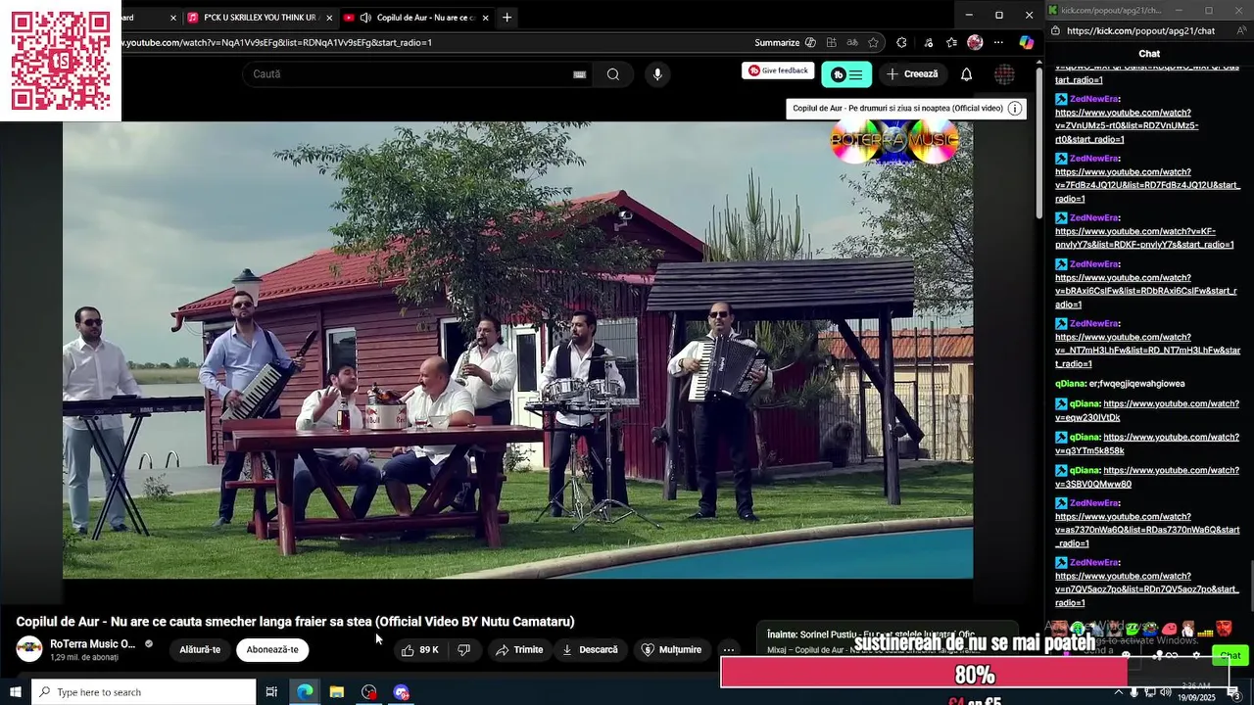The image size is (1254, 705).
Task: Open the on-screen keyboard icon in search box
Action: point(580,74)
